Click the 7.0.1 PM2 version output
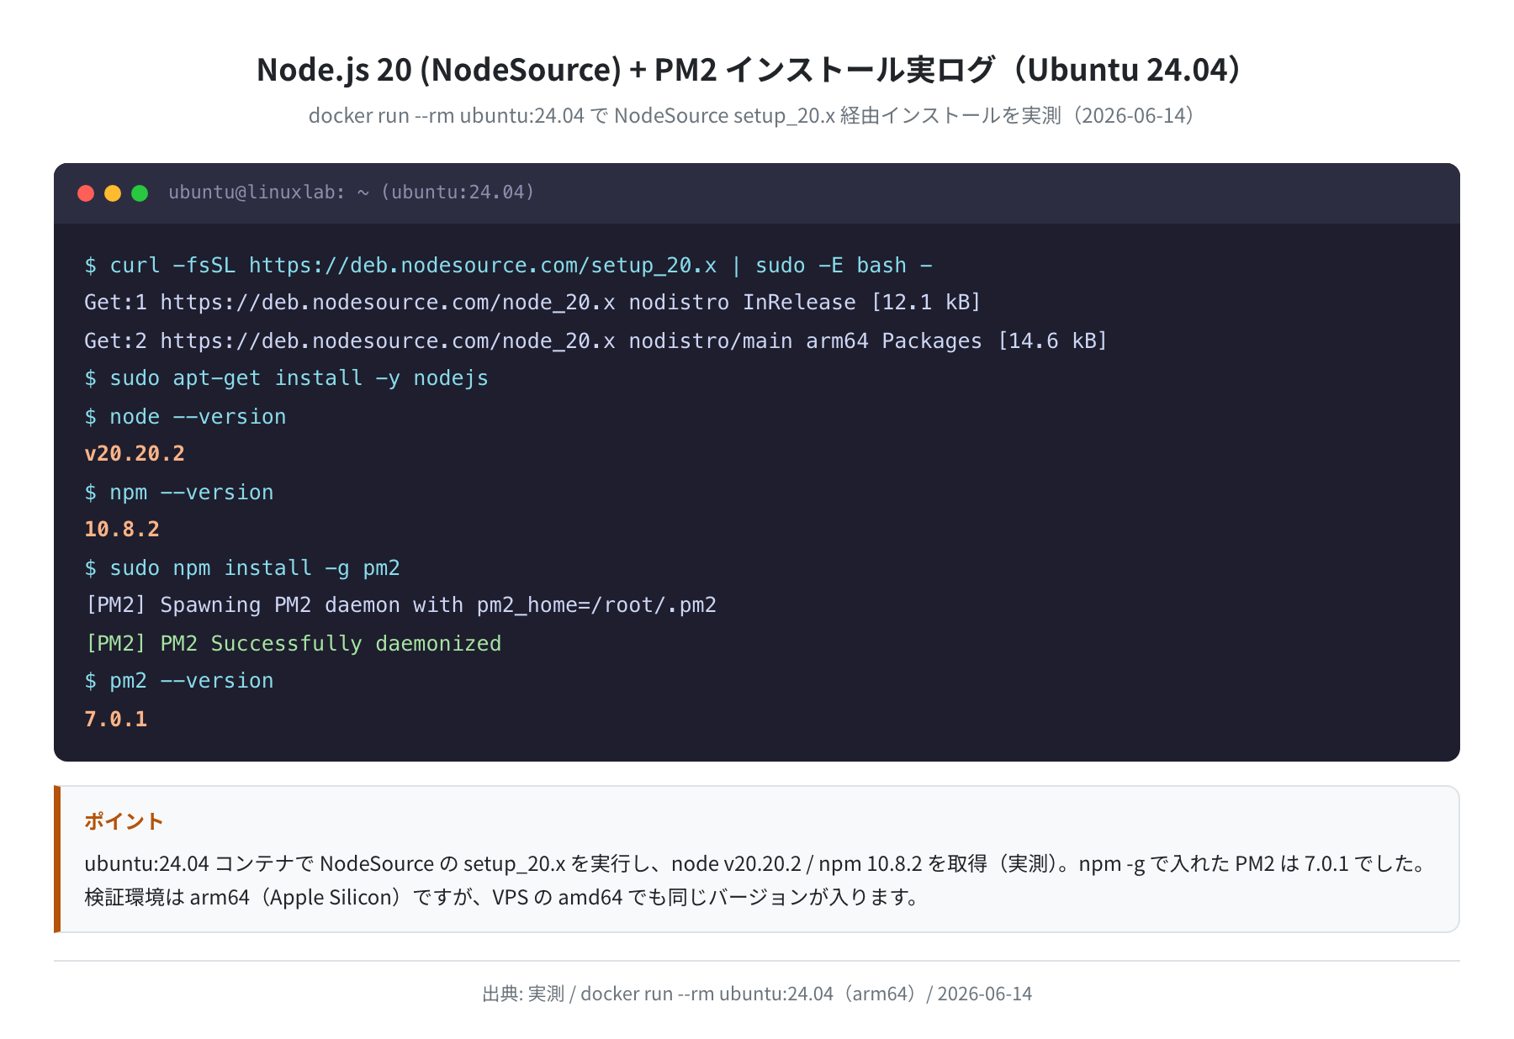This screenshot has width=1514, height=1039. pyautogui.click(x=116, y=720)
